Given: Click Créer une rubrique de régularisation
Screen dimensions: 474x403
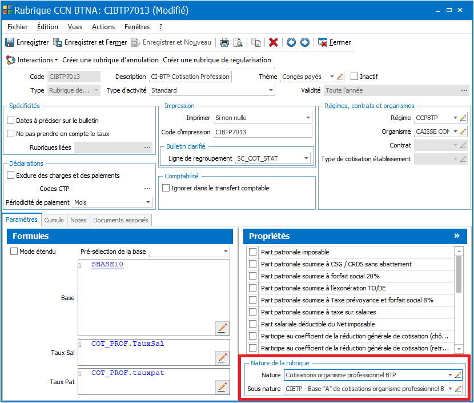Looking at the screenshot, I should pos(217,60).
